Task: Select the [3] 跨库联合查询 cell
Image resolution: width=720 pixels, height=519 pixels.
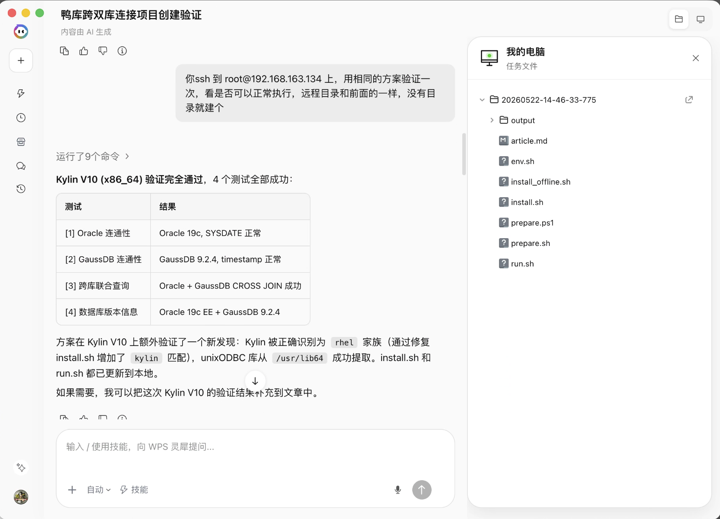Action: (103, 286)
